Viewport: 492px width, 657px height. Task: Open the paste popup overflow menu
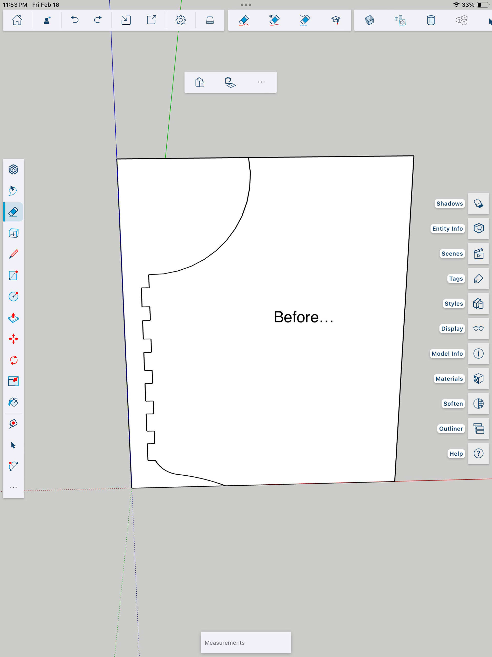tap(261, 82)
